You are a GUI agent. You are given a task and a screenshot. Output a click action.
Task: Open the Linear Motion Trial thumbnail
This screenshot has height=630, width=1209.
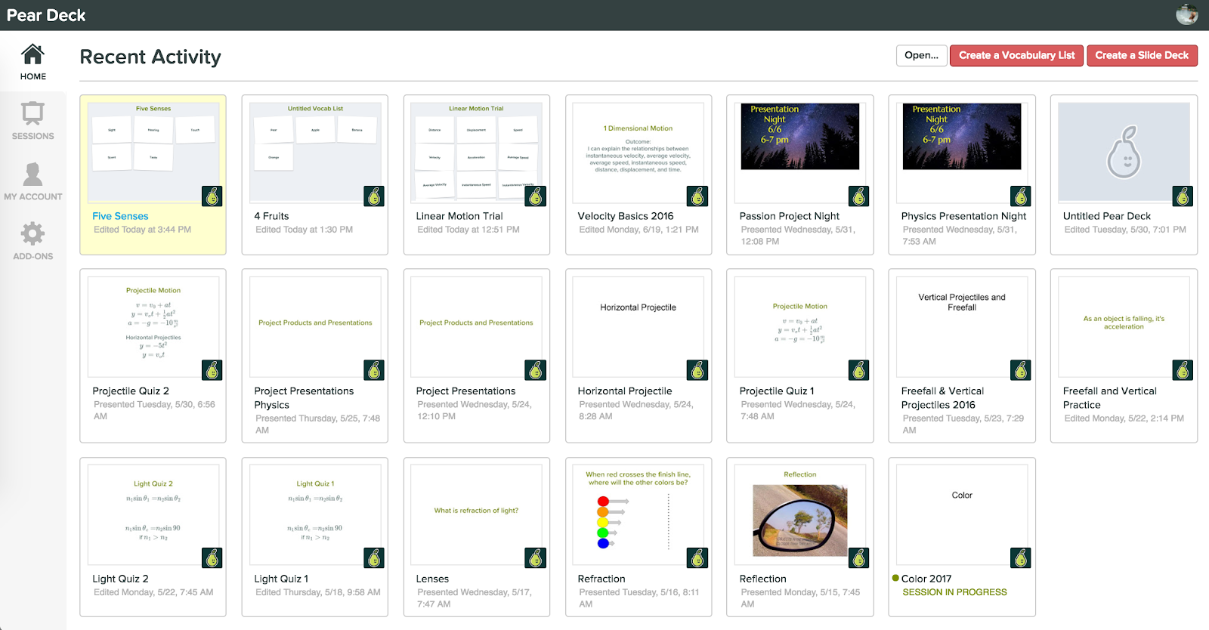tap(476, 153)
